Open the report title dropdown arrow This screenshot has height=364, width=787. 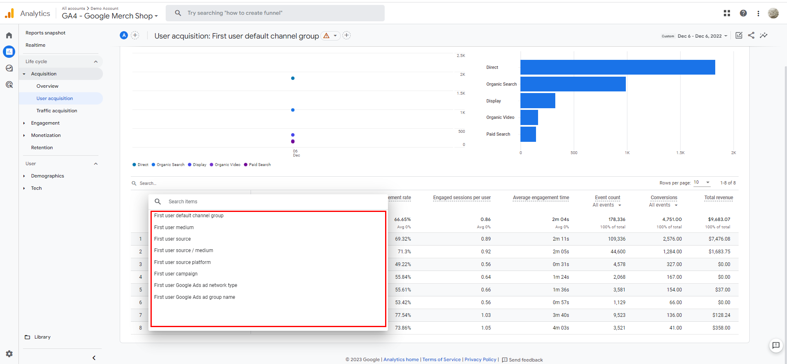click(335, 36)
